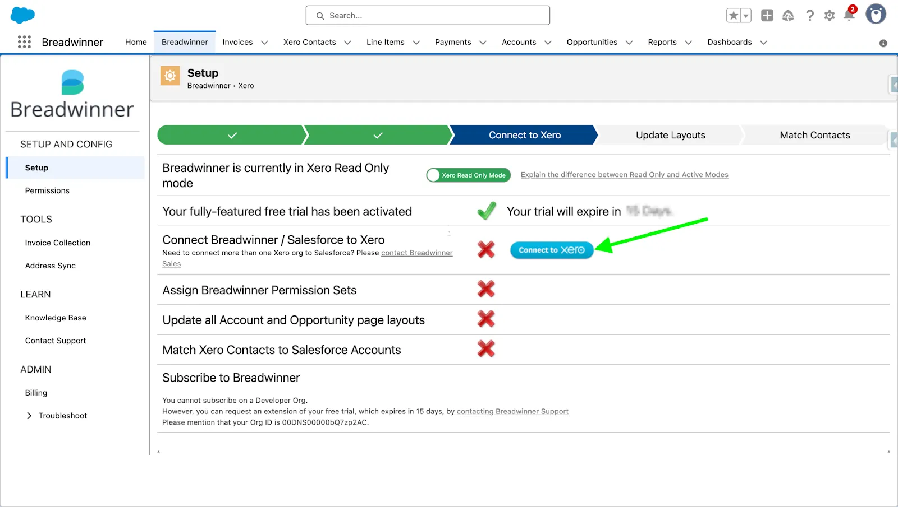This screenshot has height=507, width=898.
Task: Expand the Line Items dropdown chevron
Action: pos(416,43)
